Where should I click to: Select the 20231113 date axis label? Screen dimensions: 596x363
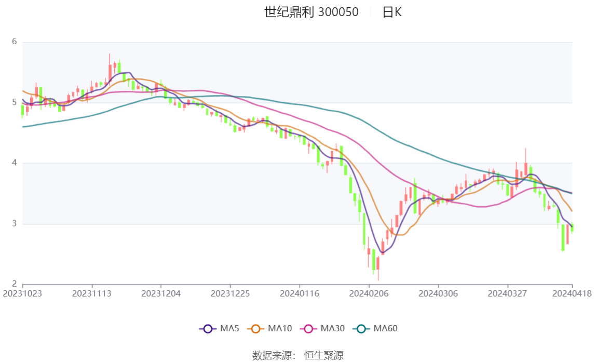tap(91, 294)
